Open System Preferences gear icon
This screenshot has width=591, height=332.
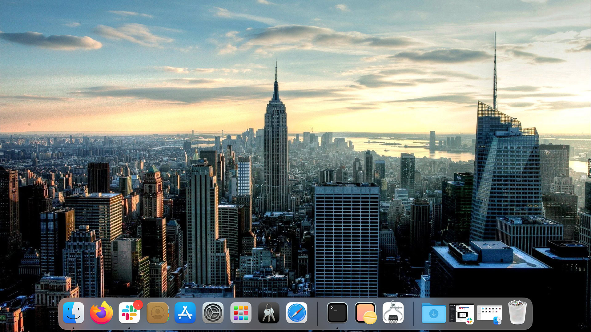coord(213,313)
